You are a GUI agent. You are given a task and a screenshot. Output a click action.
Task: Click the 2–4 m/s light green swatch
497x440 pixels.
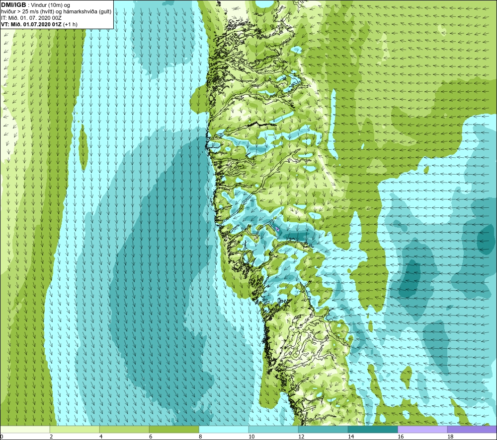pyautogui.click(x=75, y=429)
